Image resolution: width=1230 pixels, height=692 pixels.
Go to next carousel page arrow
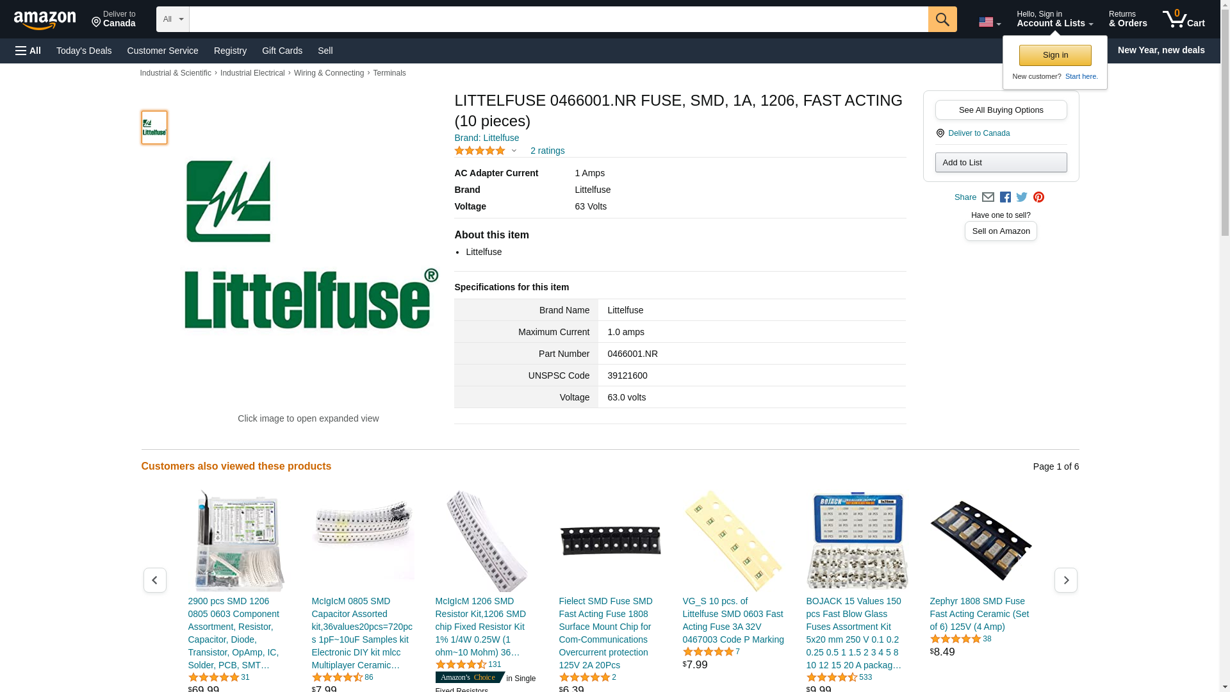pos(1065,580)
